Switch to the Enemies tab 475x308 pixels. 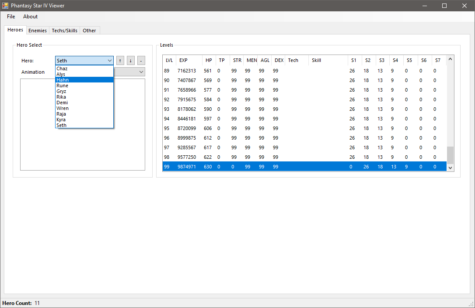(38, 31)
